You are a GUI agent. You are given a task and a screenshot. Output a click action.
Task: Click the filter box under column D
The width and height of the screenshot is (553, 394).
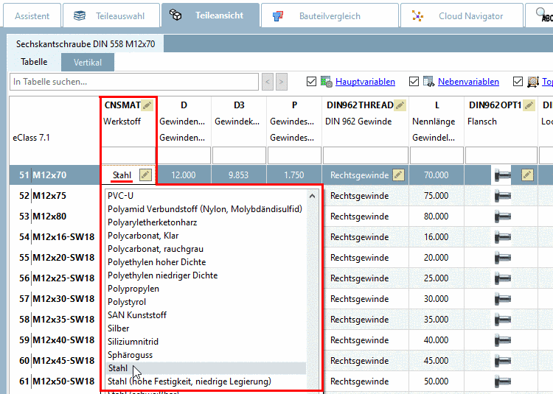184,155
